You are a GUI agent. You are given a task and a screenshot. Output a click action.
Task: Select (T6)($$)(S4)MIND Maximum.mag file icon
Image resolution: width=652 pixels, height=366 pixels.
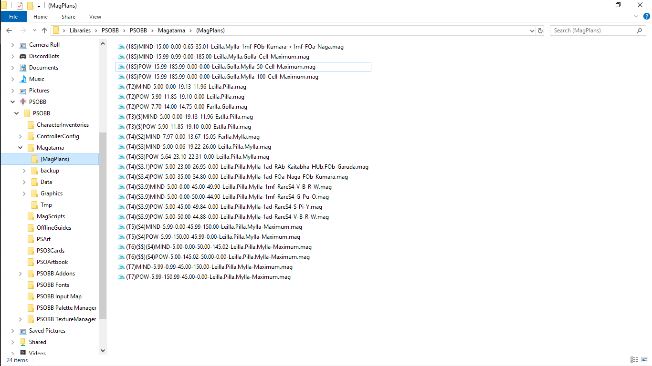pos(121,247)
